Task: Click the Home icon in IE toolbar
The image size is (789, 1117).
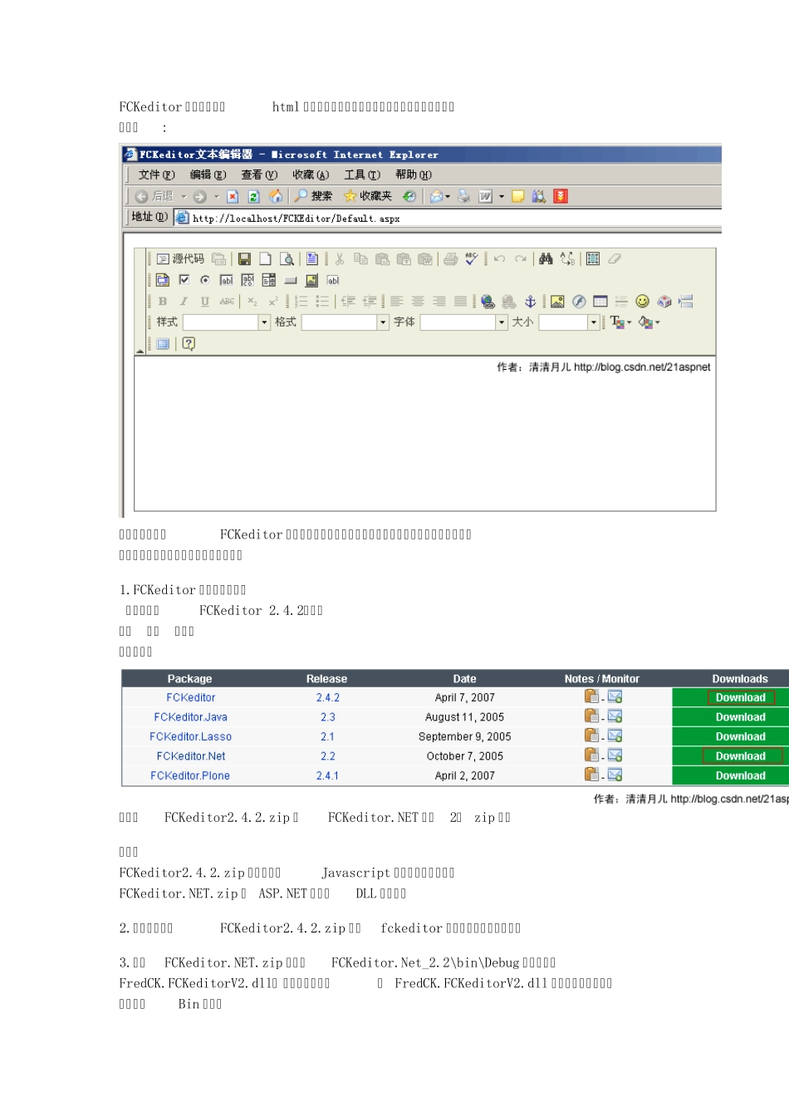Action: 276,197
